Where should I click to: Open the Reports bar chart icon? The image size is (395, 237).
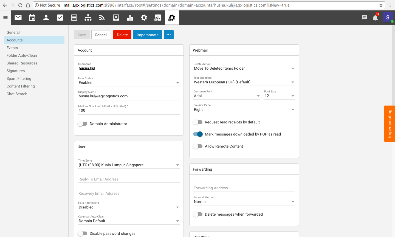[130, 18]
